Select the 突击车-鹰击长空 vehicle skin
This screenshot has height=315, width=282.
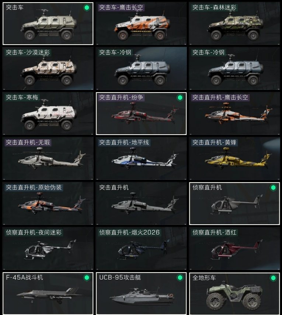(x=141, y=23)
